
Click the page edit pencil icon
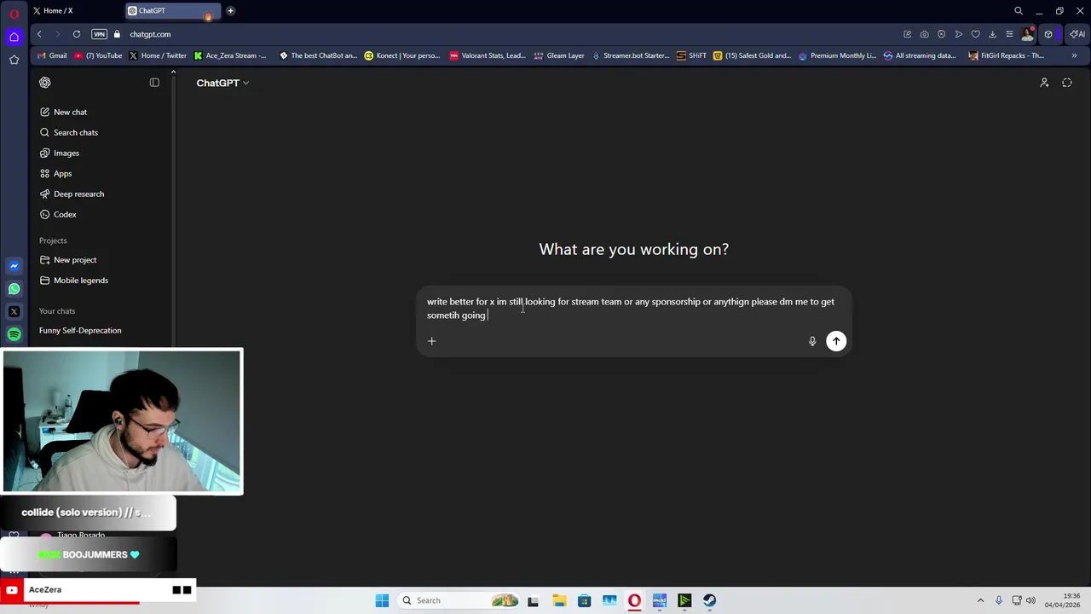click(x=907, y=34)
